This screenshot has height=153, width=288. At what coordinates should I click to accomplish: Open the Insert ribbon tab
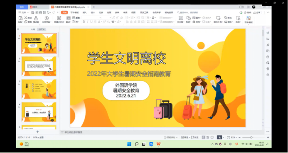click(84, 12)
